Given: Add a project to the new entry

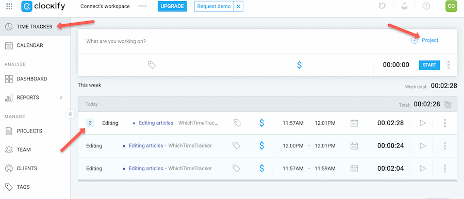Looking at the screenshot, I should (425, 40).
